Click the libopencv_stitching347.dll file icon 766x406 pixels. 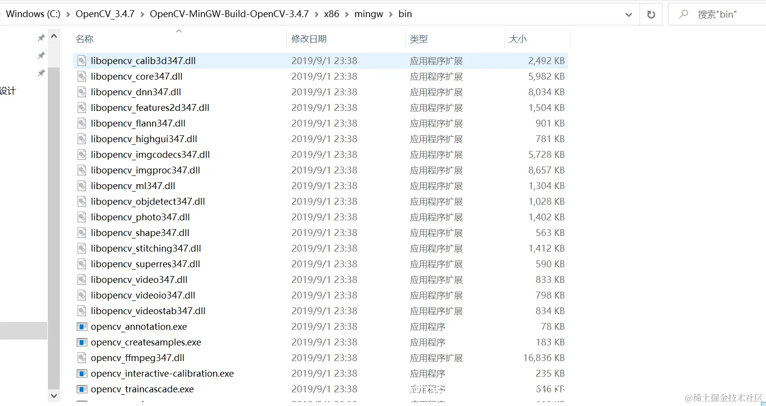[x=82, y=248]
